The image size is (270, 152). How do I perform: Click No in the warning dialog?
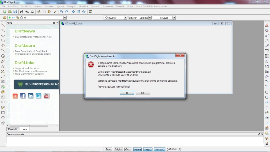[143, 93]
